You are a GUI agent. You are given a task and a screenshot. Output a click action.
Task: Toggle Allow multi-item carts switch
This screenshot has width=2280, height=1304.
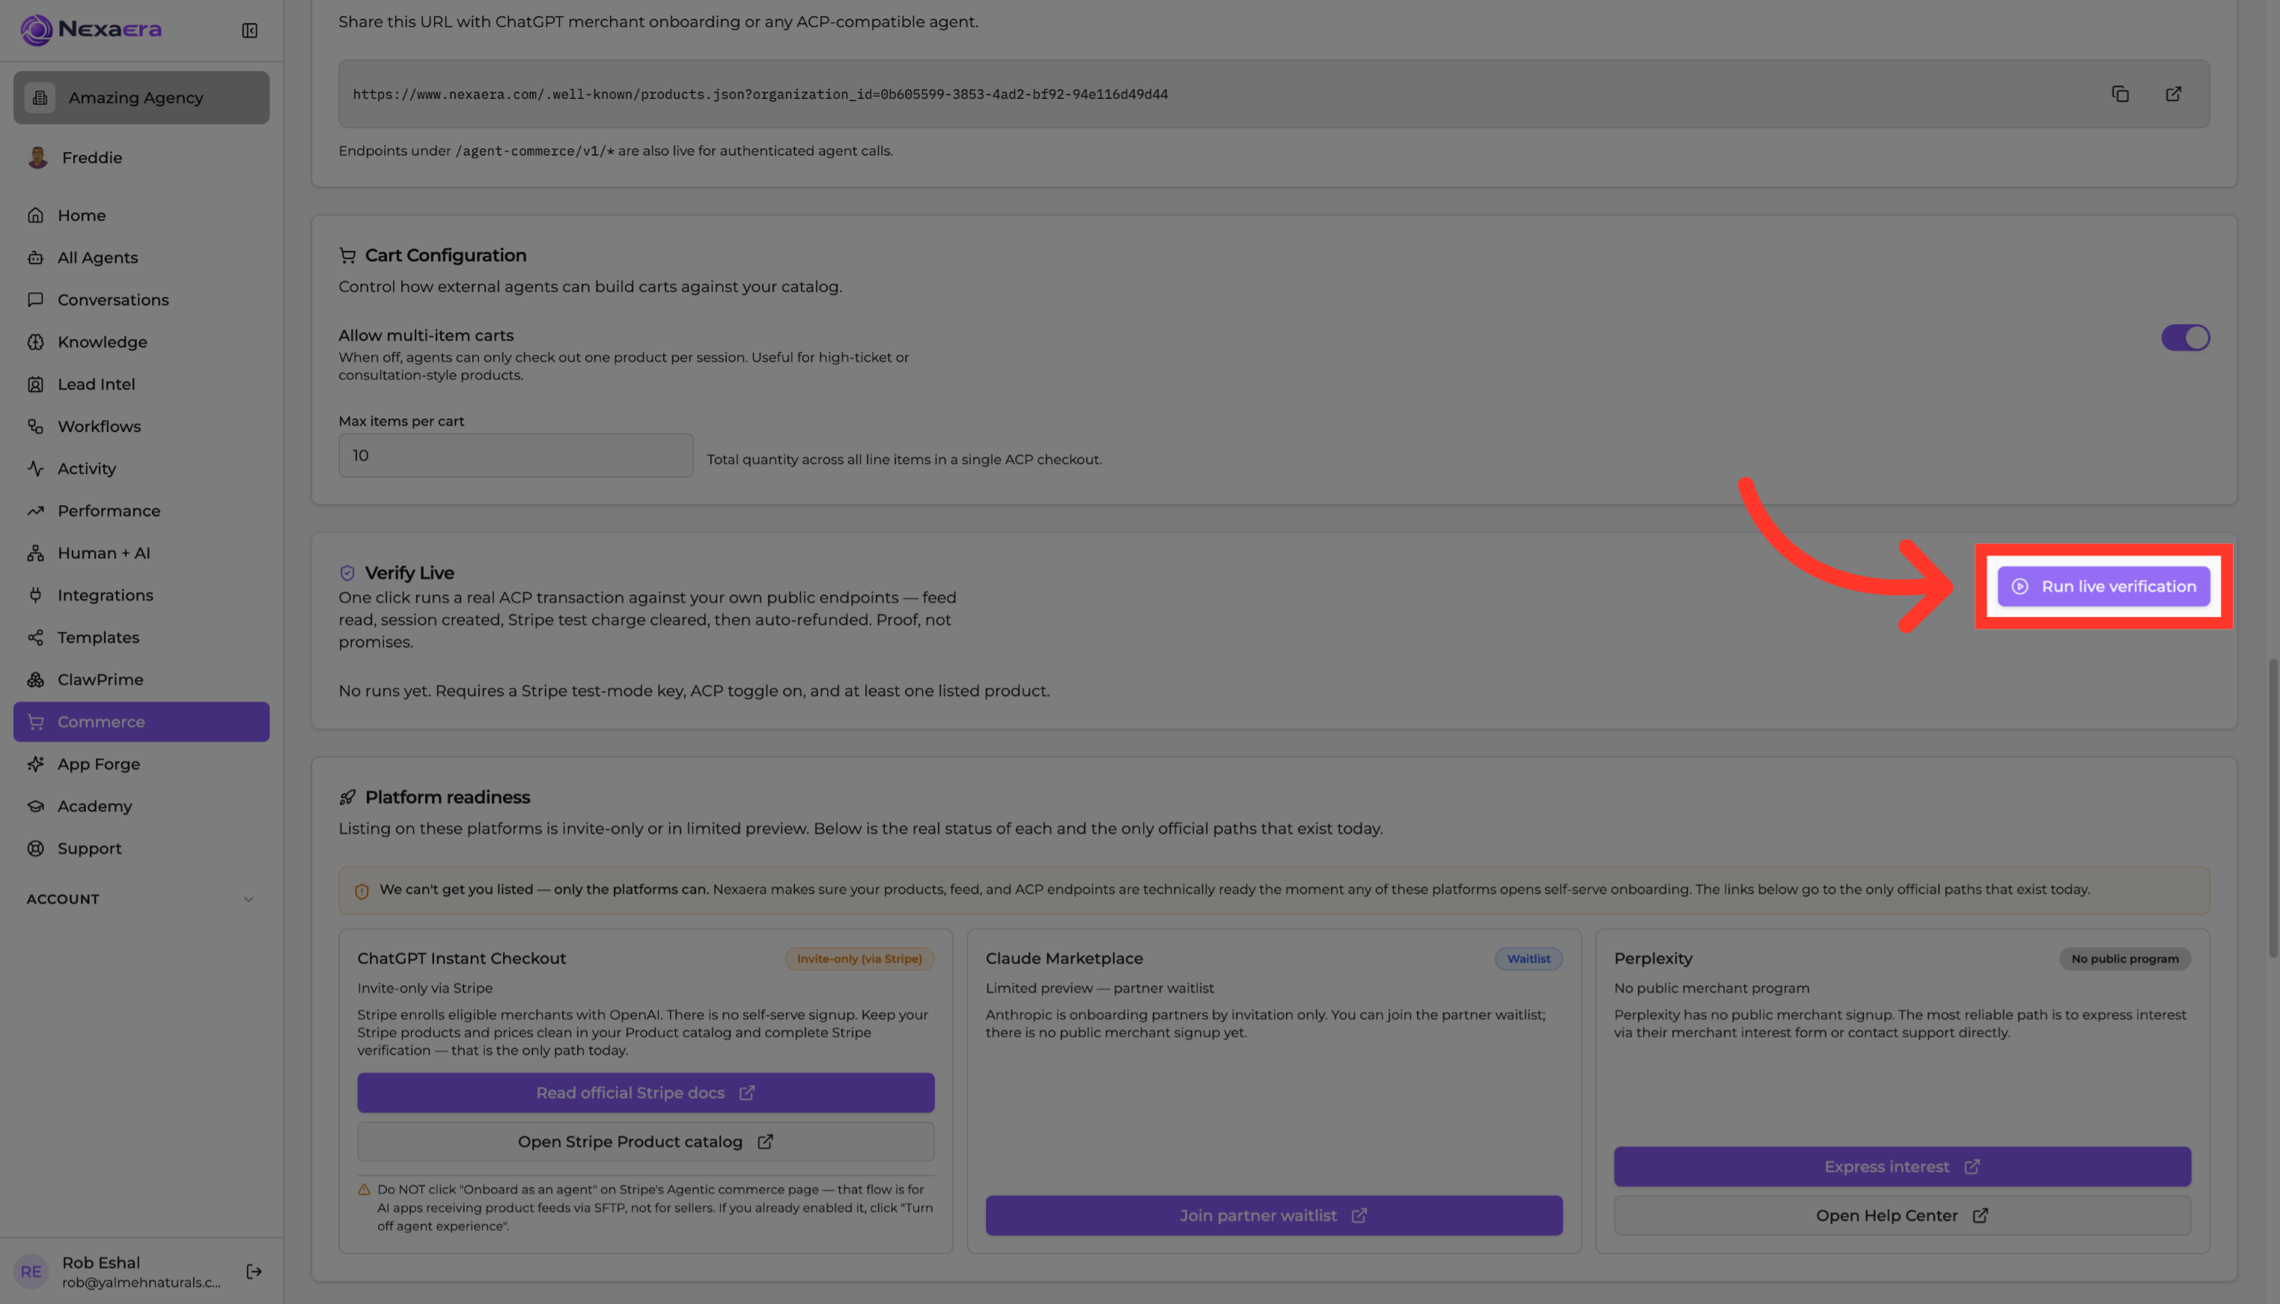pos(2185,338)
